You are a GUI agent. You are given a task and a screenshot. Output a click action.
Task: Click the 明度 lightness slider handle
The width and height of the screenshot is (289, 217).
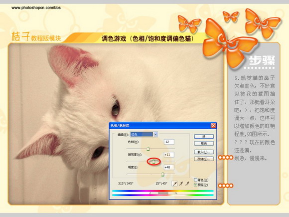(162, 174)
